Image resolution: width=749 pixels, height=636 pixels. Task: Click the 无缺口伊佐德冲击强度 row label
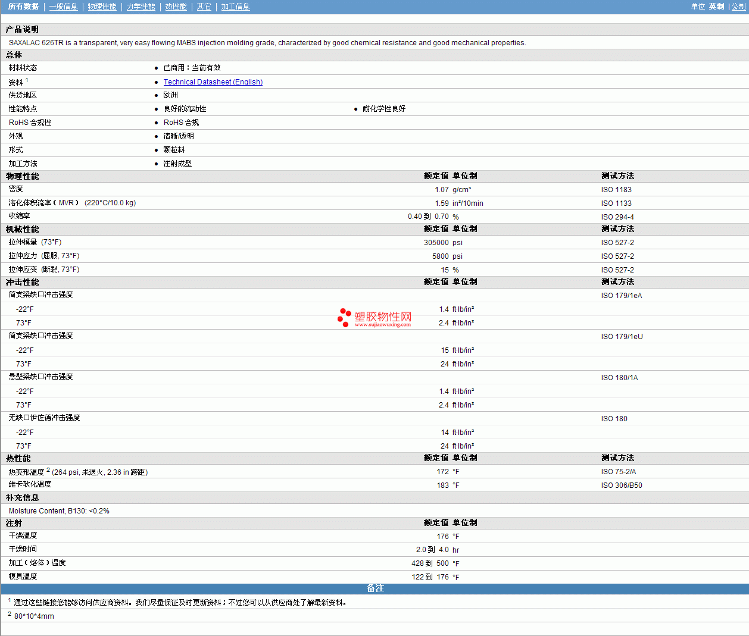pos(44,418)
